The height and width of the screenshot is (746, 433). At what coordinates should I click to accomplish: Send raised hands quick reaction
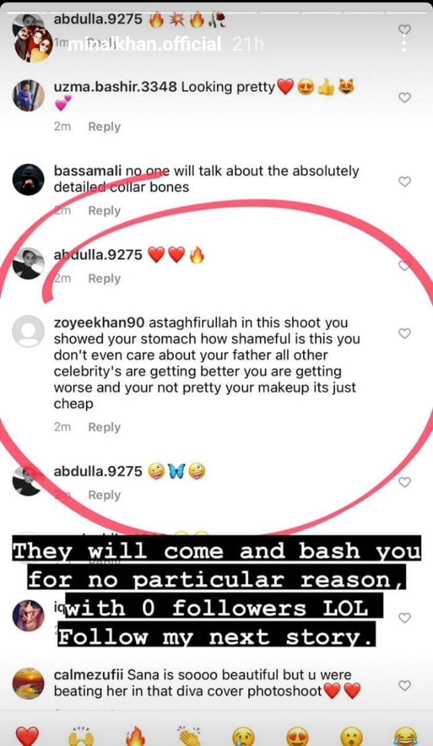[81, 735]
